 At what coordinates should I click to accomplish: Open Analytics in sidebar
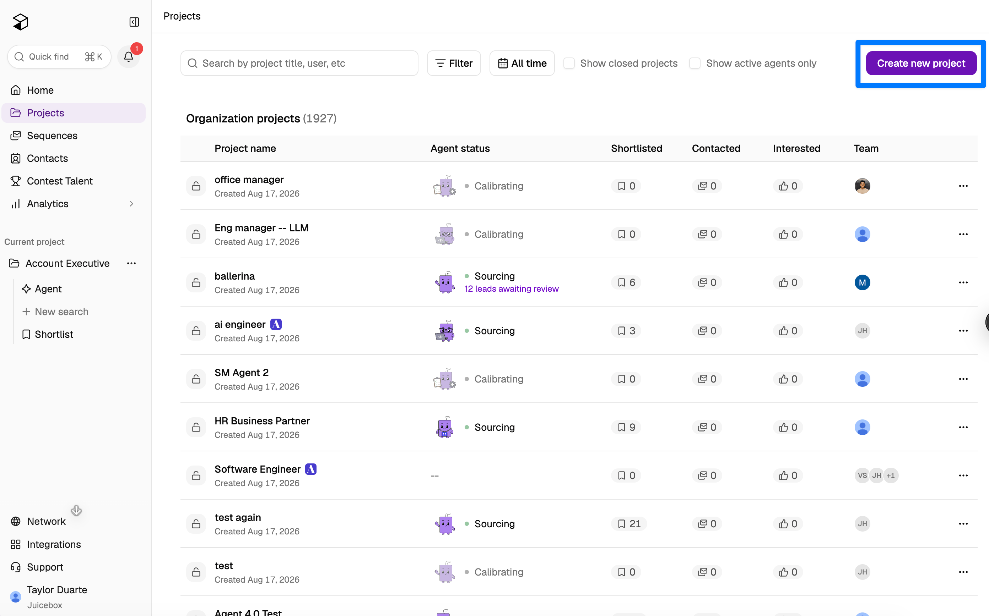click(x=74, y=204)
